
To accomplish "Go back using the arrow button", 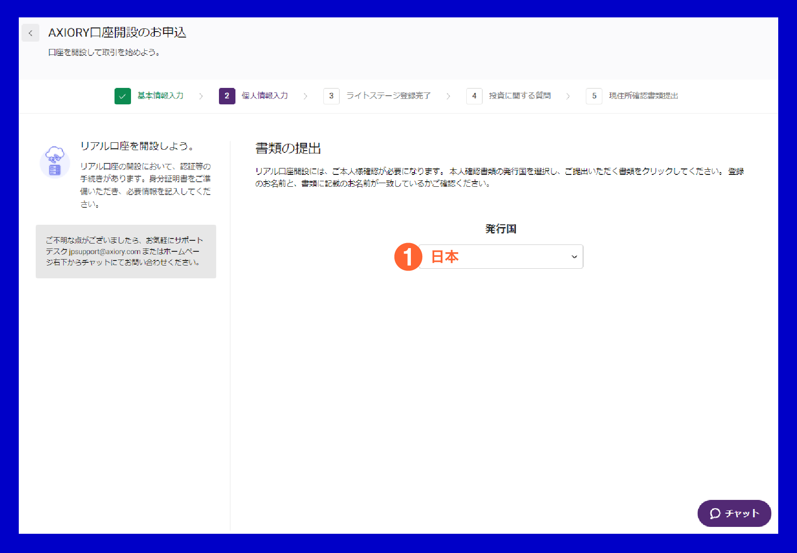I will point(31,33).
